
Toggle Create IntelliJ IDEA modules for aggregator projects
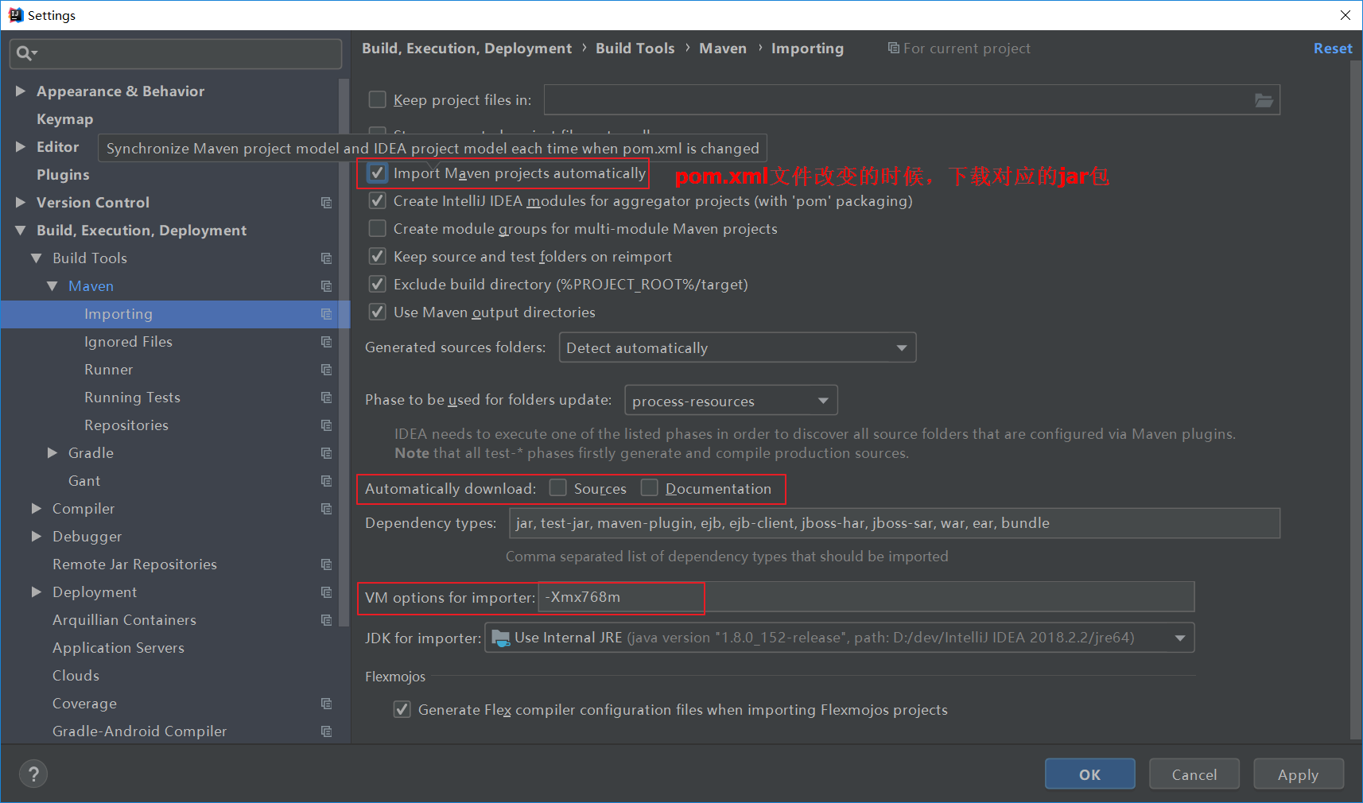[378, 200]
